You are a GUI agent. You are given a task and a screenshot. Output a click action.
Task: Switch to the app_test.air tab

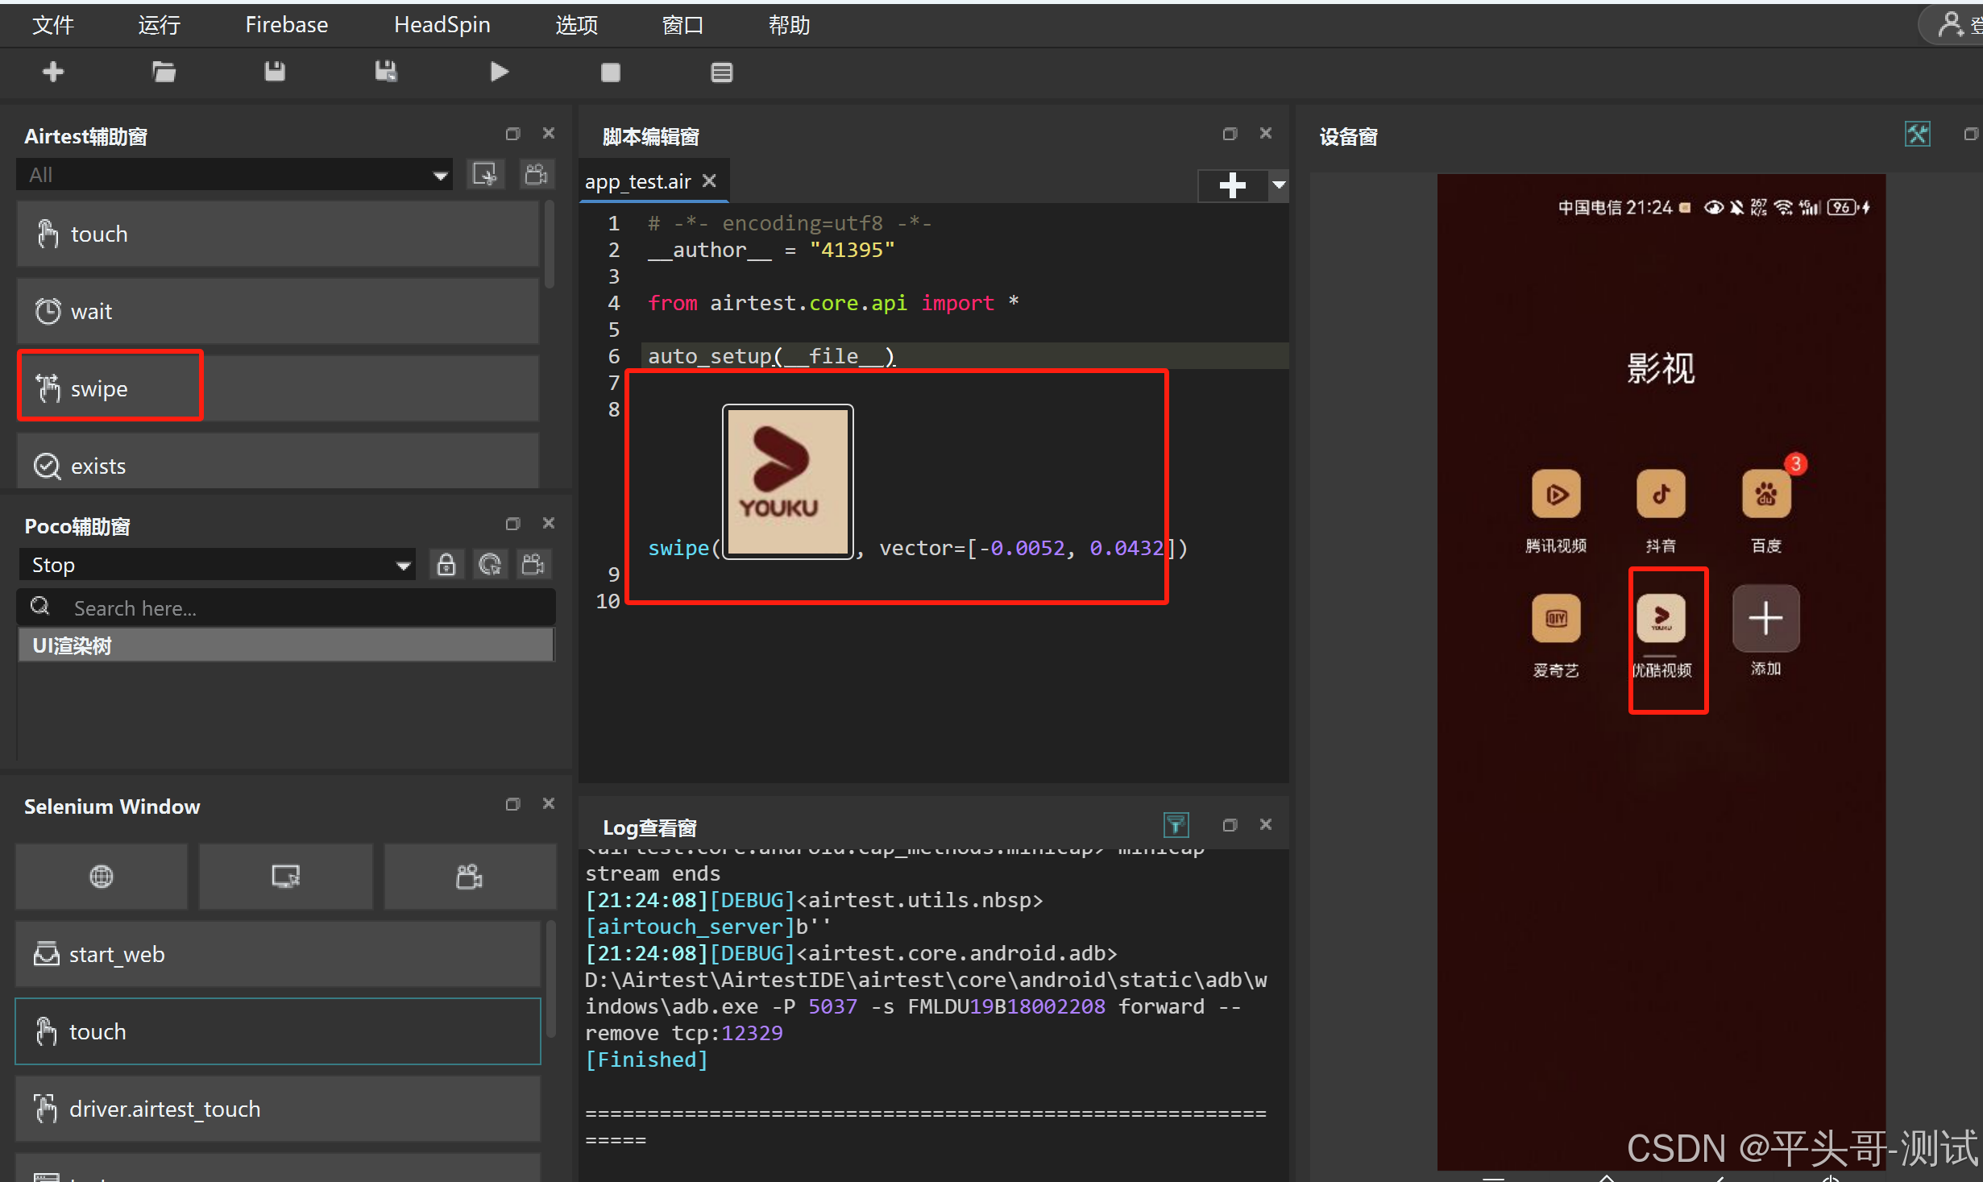coord(637,182)
